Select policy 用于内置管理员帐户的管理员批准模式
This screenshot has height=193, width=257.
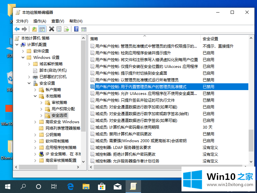[x=141, y=87]
